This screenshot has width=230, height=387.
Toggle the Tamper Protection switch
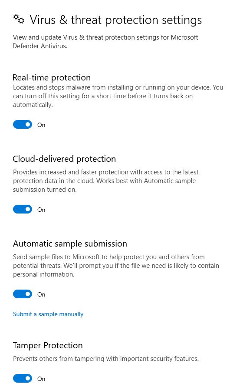pyautogui.click(x=23, y=378)
